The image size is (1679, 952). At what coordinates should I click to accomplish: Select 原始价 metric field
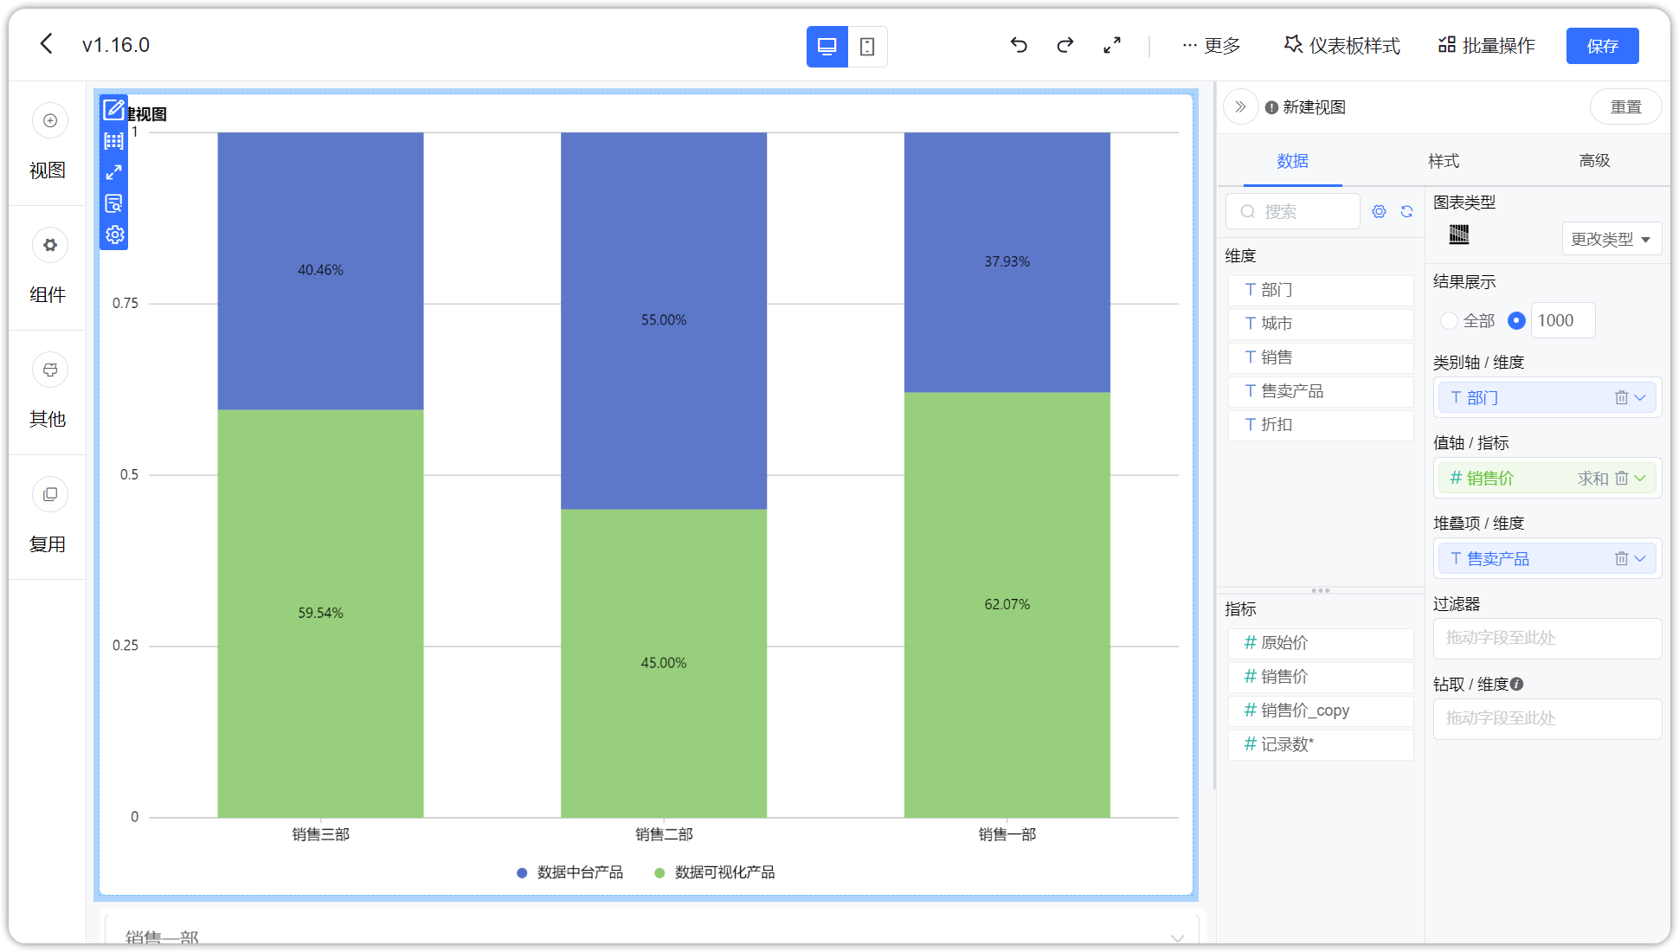coord(1321,643)
